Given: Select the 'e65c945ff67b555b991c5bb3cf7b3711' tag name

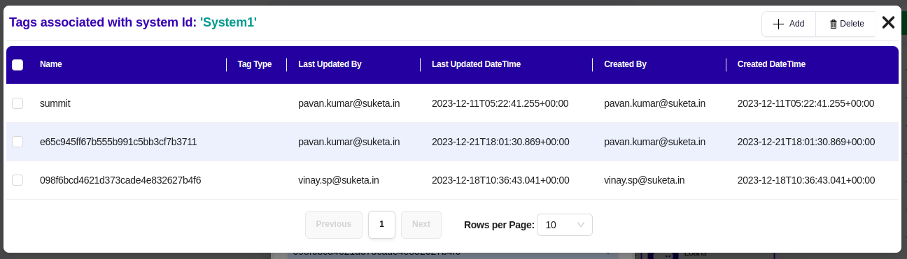Looking at the screenshot, I should [x=118, y=142].
